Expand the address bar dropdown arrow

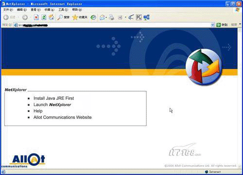(x=212, y=25)
